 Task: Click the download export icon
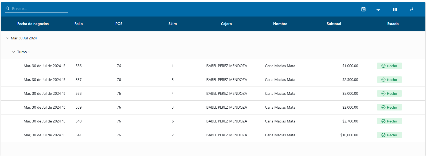[412, 9]
